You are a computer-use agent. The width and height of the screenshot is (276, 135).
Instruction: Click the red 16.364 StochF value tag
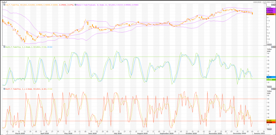(270, 122)
